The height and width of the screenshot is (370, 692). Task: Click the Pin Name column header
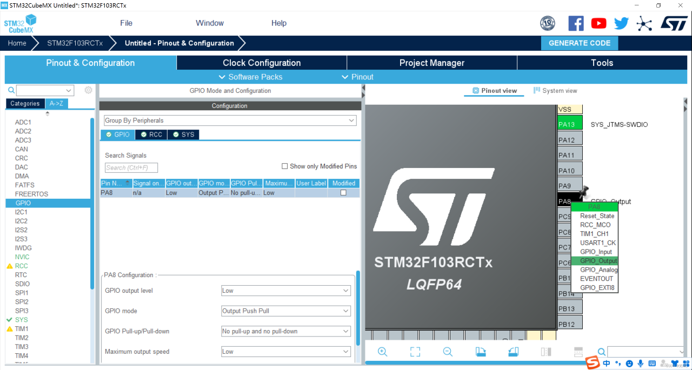(116, 183)
